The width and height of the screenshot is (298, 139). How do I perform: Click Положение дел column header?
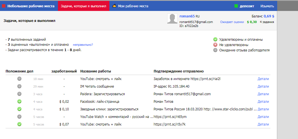pyautogui.click(x=19, y=71)
